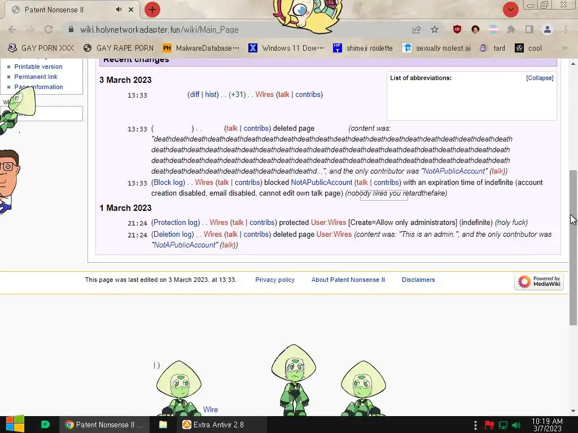The height and width of the screenshot is (433, 578).
Task: Open Printable version sidebar link
Action: (x=38, y=67)
